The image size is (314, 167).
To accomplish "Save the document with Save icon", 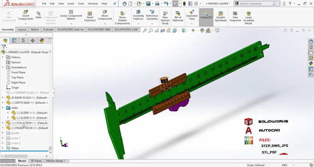I will pos(148,4).
